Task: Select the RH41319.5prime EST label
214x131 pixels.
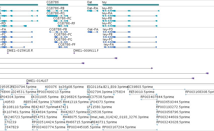Action: 76,102
